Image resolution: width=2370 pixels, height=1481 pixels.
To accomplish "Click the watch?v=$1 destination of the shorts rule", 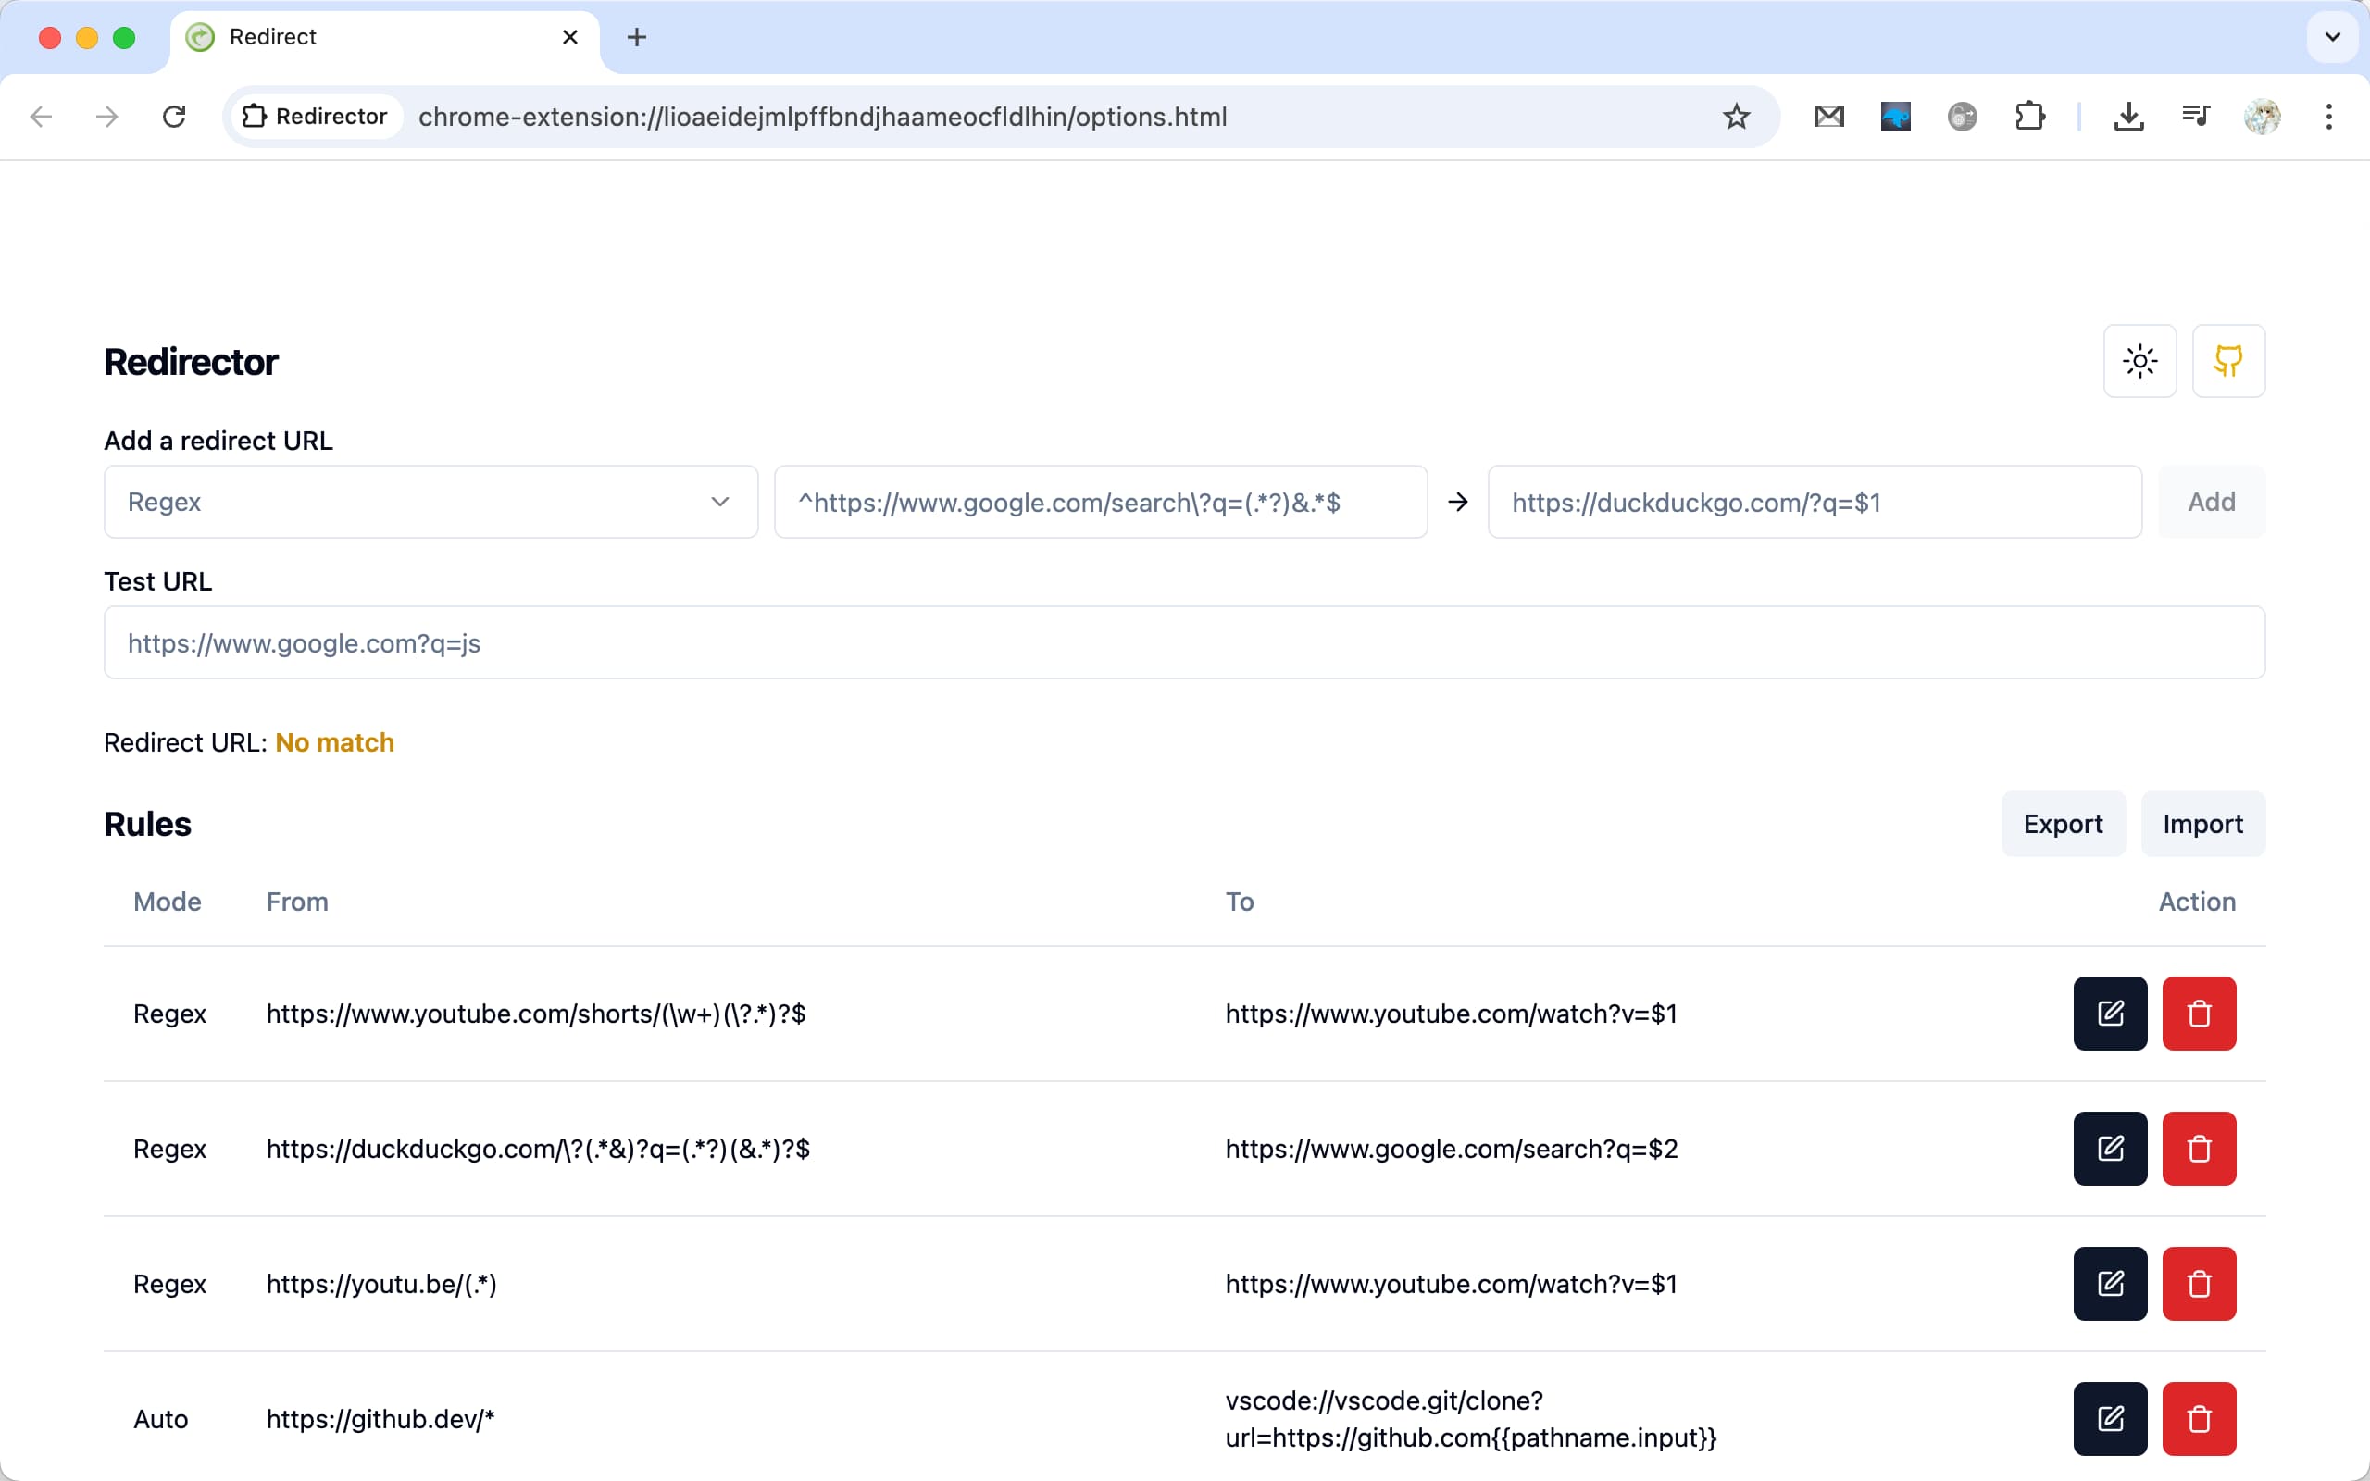I will pos(1452,1014).
